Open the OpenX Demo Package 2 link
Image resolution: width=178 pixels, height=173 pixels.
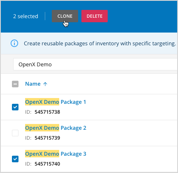pyautogui.click(x=55, y=128)
